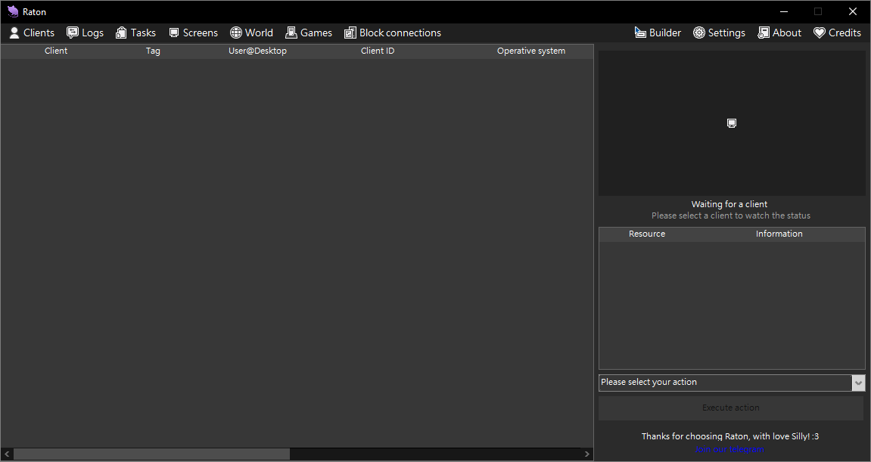871x462 pixels.
Task: Open the Clients tab icon
Action: pyautogui.click(x=14, y=33)
